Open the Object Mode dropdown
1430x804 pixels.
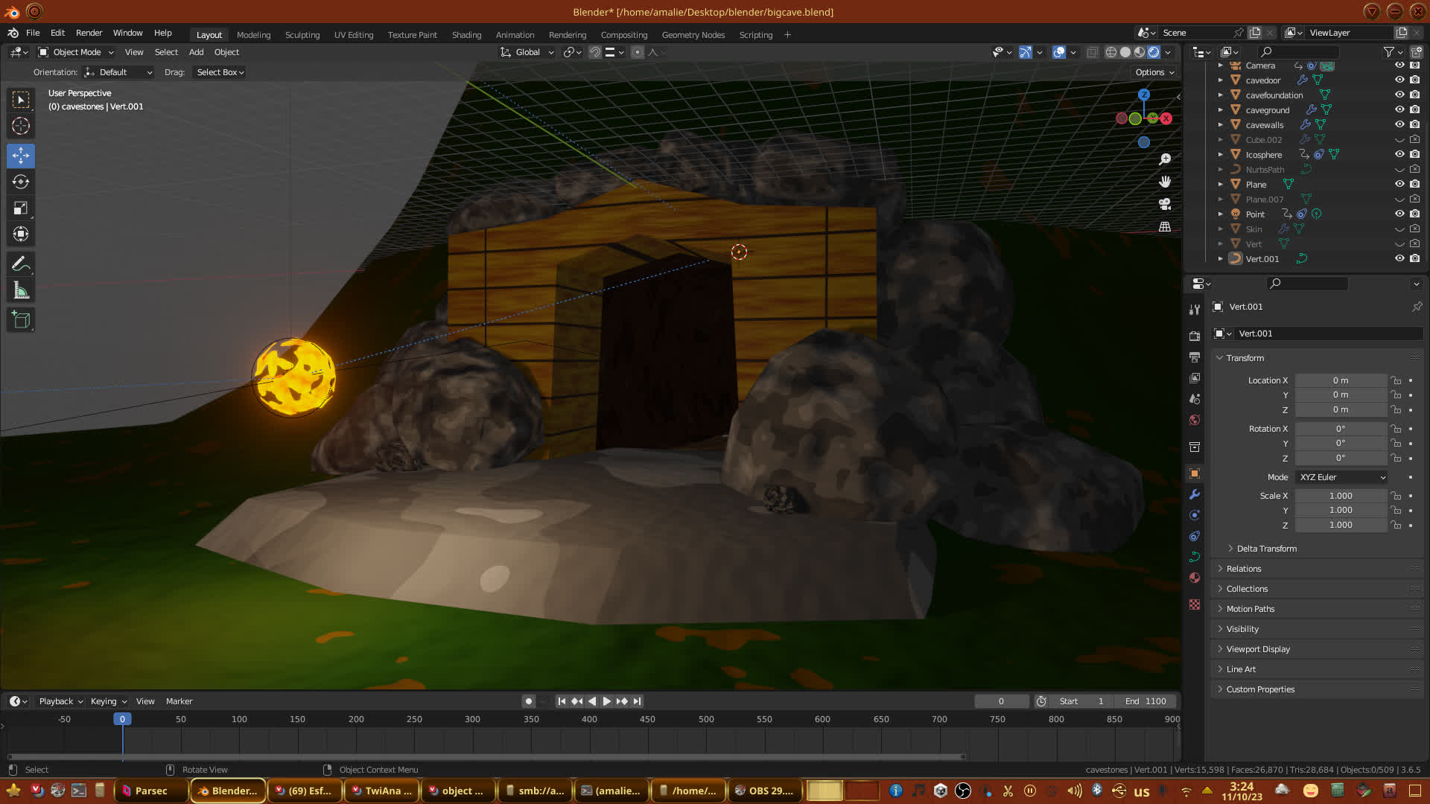pos(76,52)
